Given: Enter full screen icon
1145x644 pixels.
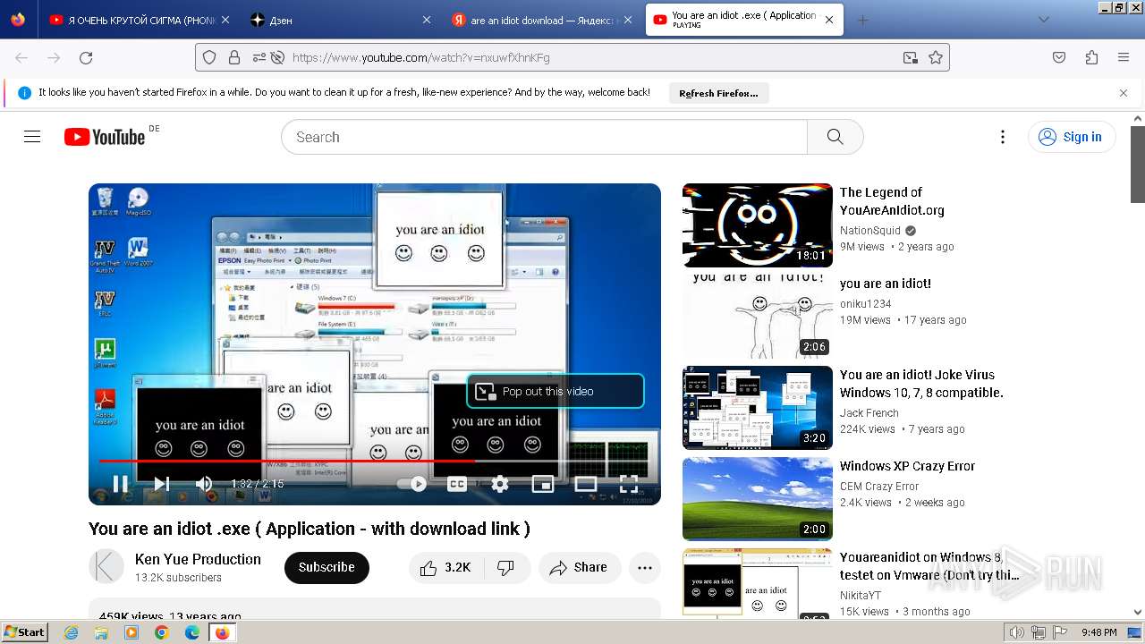Looking at the screenshot, I should 629,484.
